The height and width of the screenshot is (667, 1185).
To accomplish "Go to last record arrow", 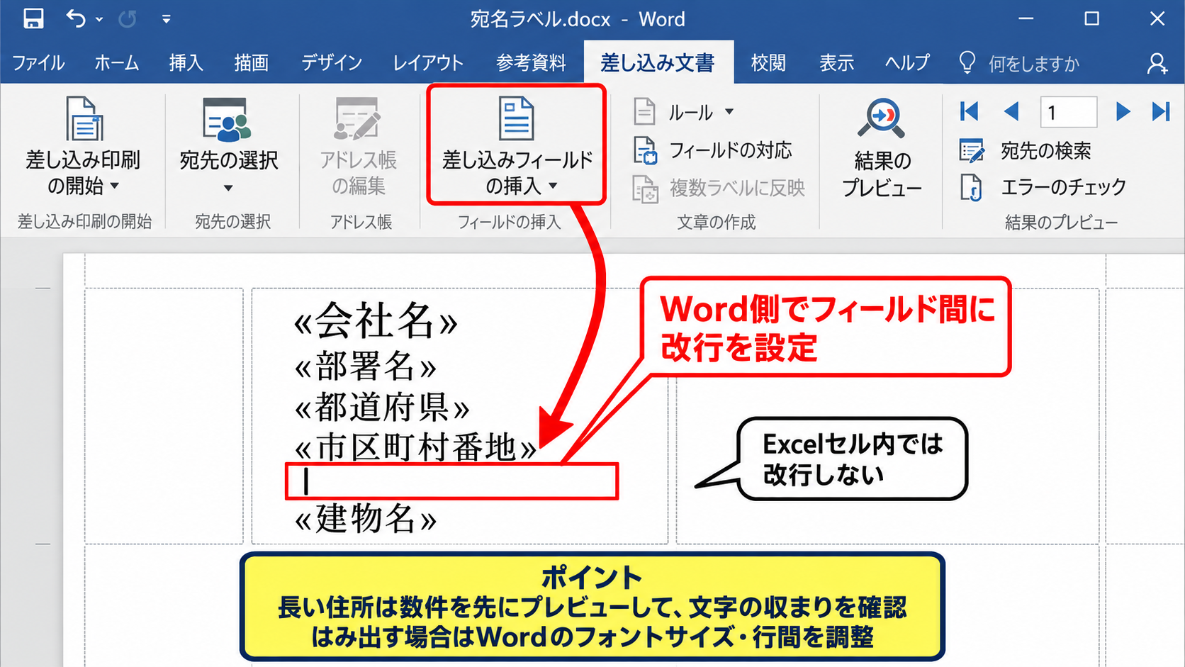I will tap(1161, 111).
